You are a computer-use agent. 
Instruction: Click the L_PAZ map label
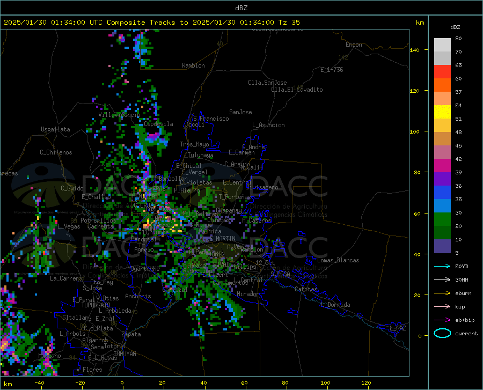[398, 328]
